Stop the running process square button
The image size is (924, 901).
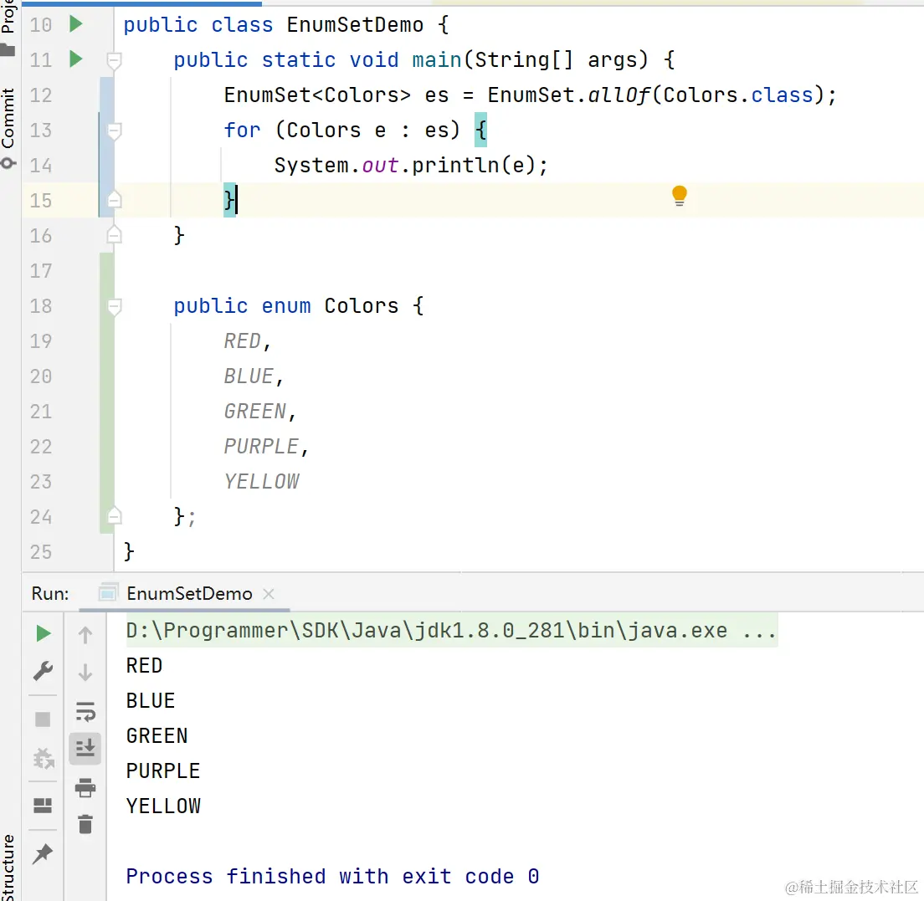pyautogui.click(x=43, y=719)
